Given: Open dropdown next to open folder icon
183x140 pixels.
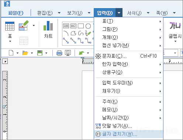Looking at the screenshot, I should 32,53.
